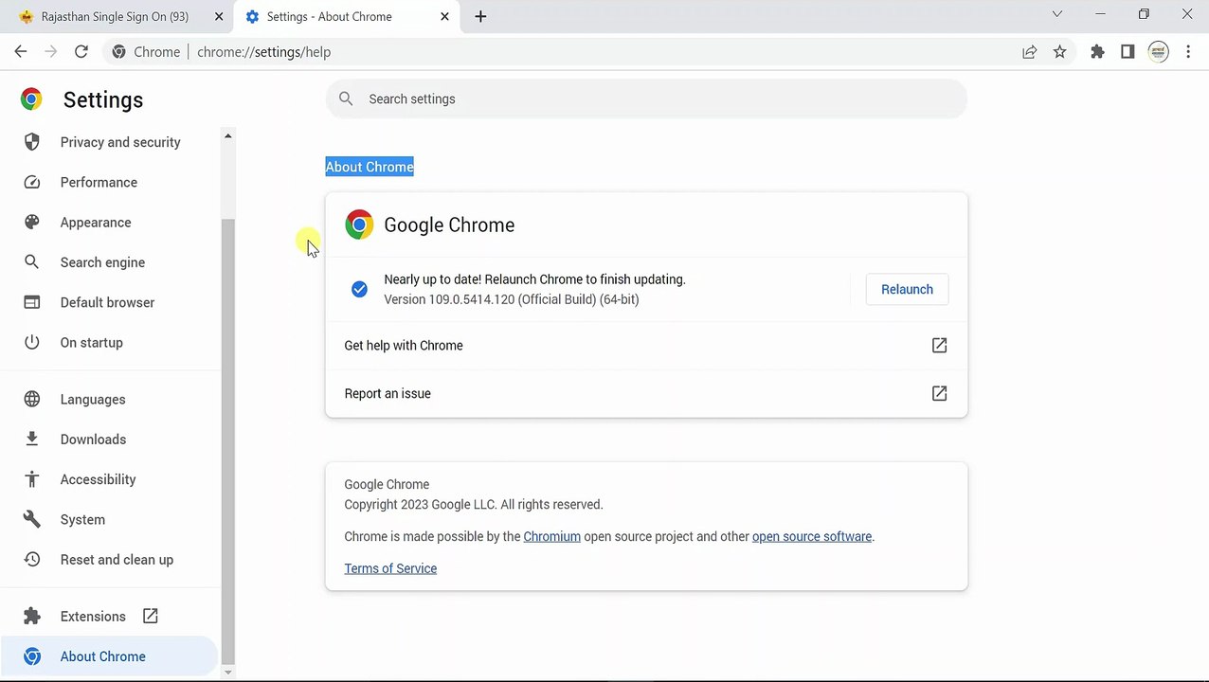Click the Languages globe icon

(x=32, y=400)
